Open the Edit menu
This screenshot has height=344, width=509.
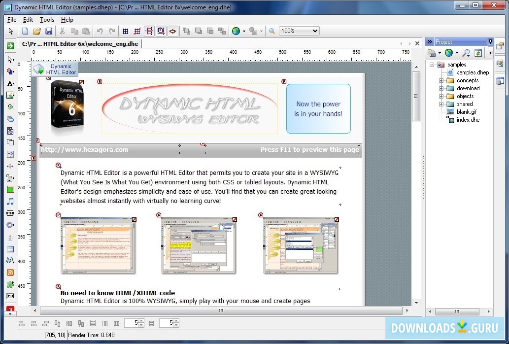28,20
